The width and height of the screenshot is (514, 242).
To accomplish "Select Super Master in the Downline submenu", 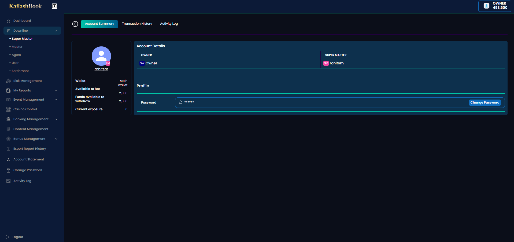I will (x=22, y=39).
